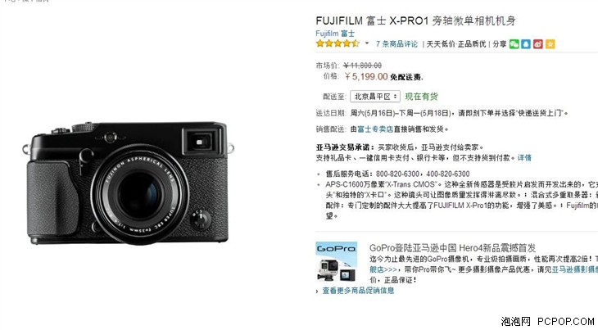Click the 现在有货 in-stock status text
Image resolution: width=598 pixels, height=330 pixels.
pos(421,97)
